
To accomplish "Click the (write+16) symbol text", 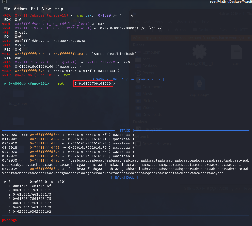I will click(x=58, y=15).
